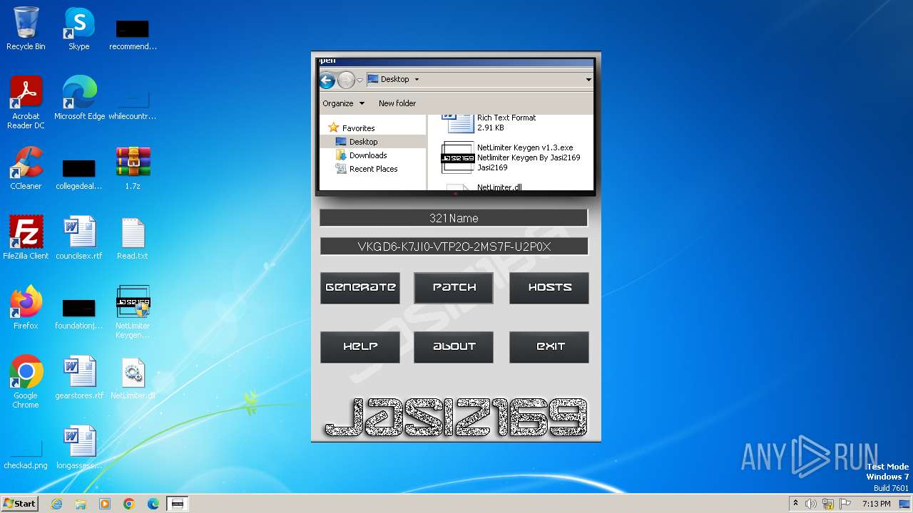913x513 pixels.
Task: Open Internet Explorer from taskbar
Action: pyautogui.click(x=56, y=504)
